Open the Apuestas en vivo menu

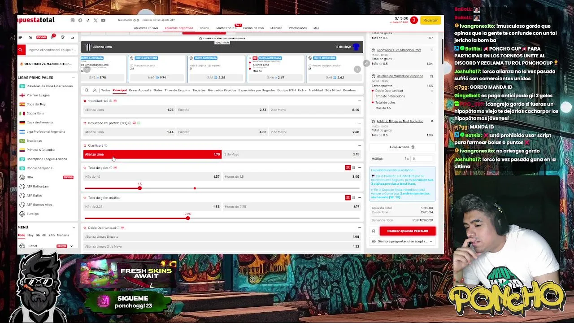(146, 28)
